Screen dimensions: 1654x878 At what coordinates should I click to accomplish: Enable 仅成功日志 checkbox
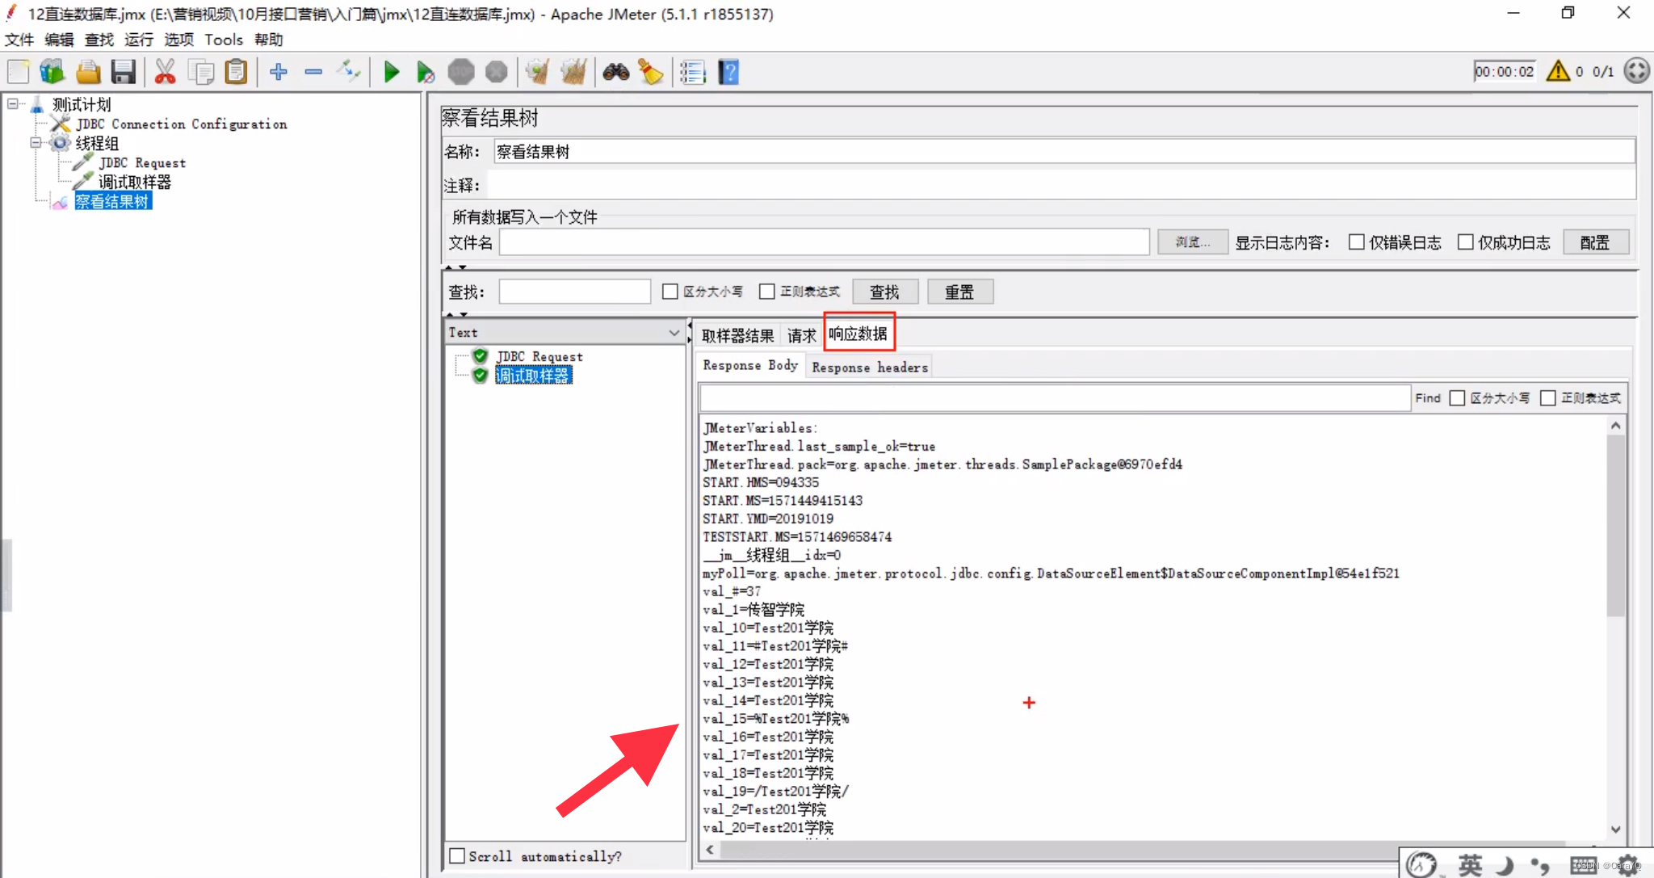[1465, 242]
